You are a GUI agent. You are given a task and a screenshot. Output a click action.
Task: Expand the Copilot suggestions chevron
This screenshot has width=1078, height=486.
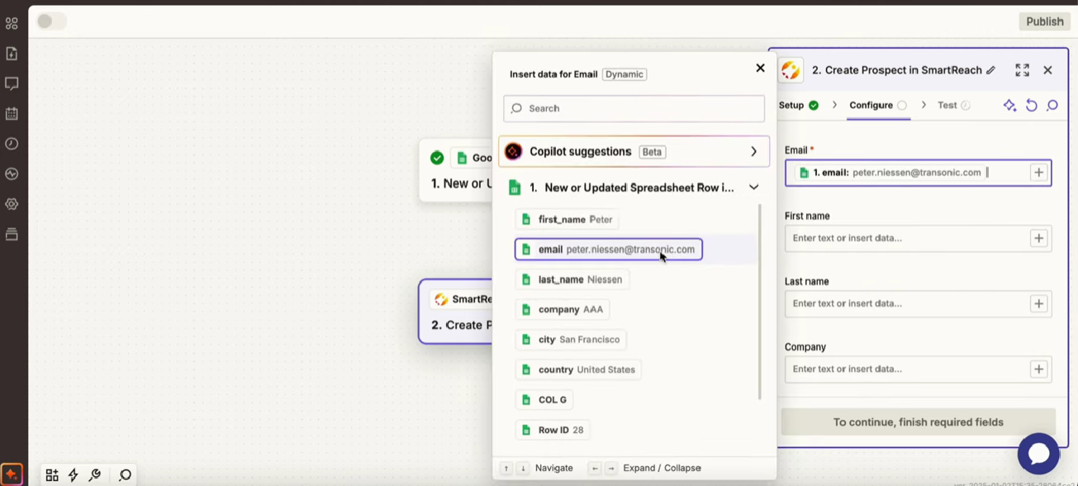(753, 151)
